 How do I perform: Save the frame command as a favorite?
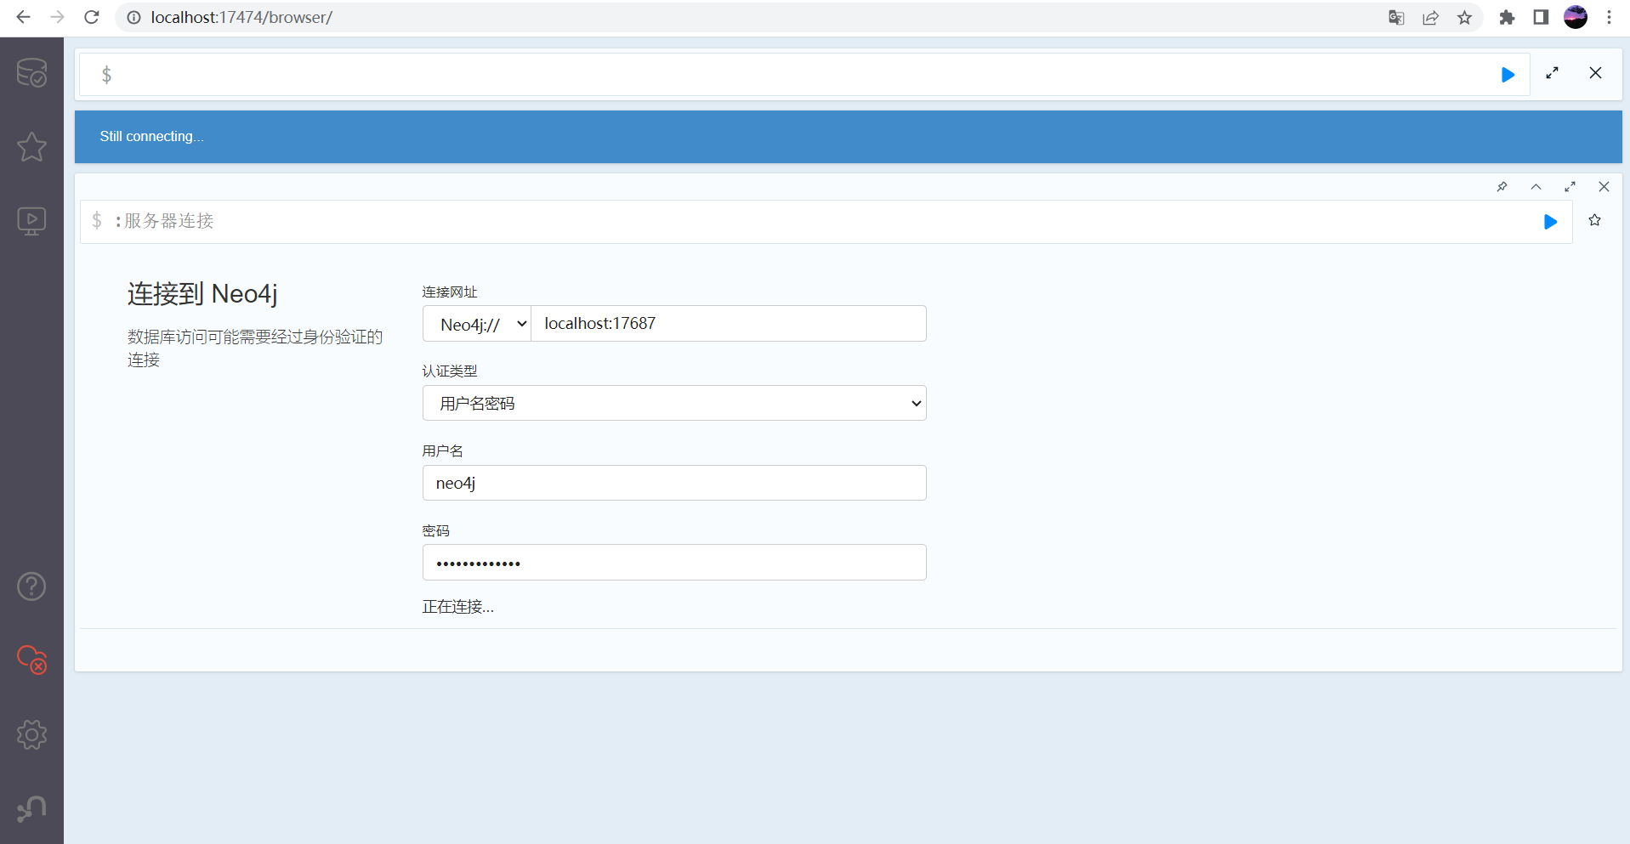[1594, 221]
